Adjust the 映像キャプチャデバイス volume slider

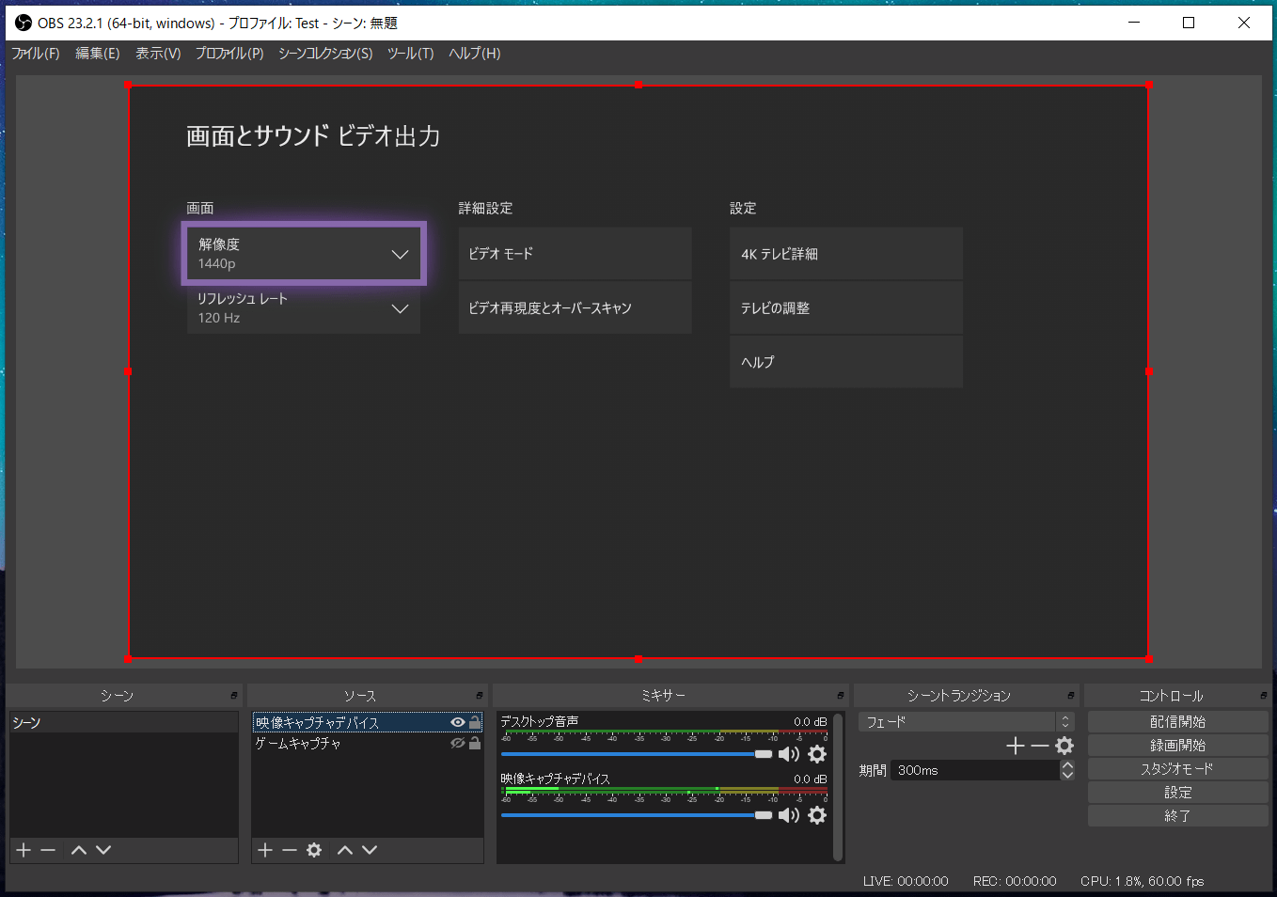(637, 815)
